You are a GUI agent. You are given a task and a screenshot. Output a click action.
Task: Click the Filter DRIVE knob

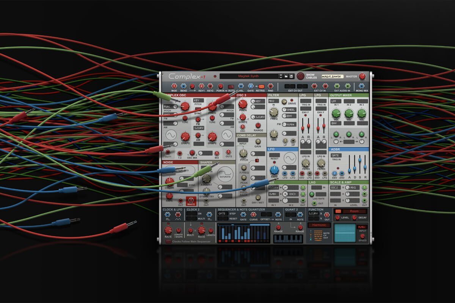[284, 102]
